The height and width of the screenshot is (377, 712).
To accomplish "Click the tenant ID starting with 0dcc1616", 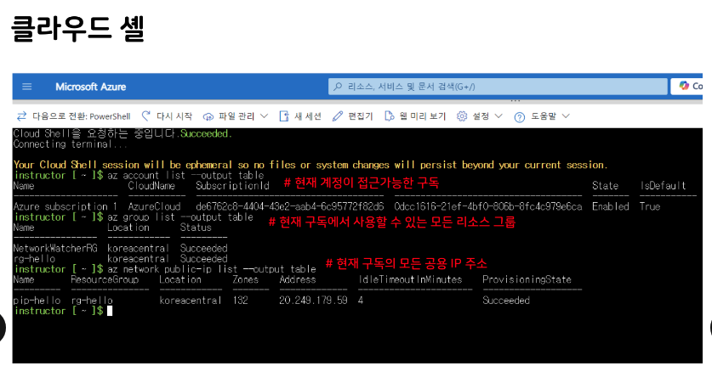I will pos(488,206).
